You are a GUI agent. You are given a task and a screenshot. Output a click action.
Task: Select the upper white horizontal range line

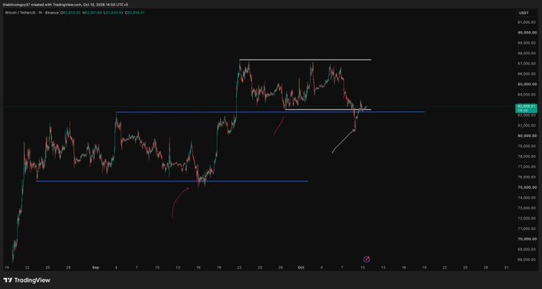tap(305, 60)
